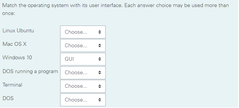Click the standalone DOS label at bottom

click(8, 98)
